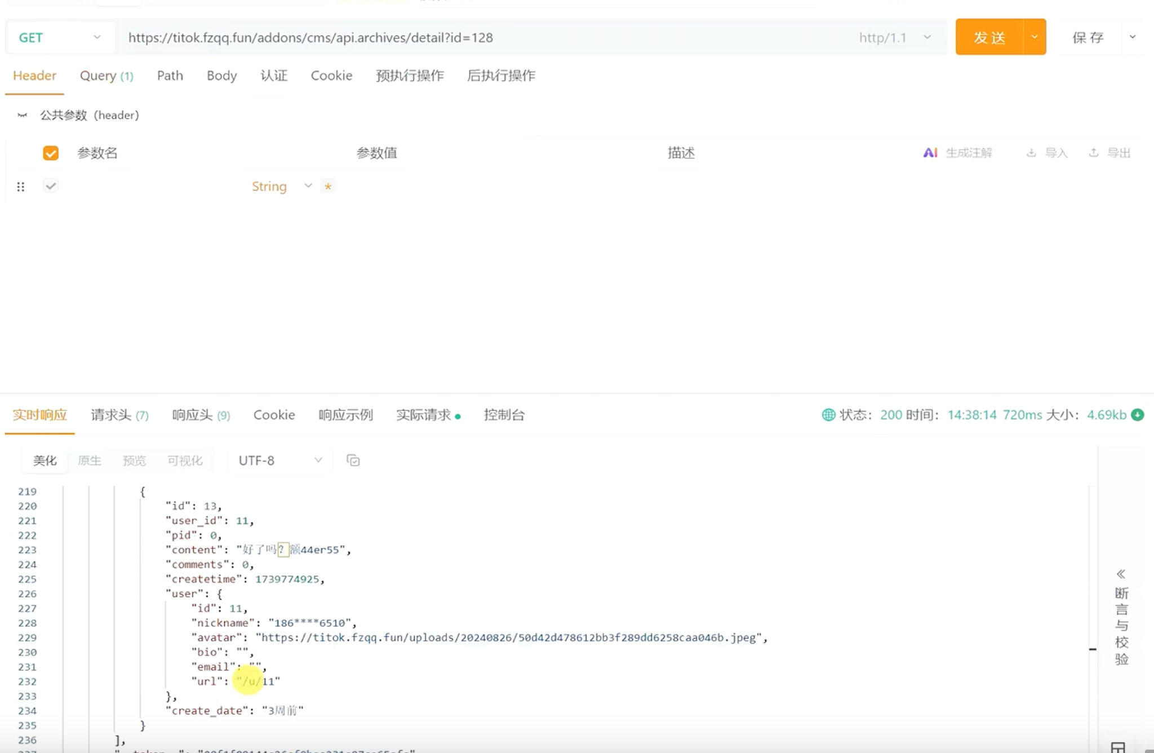This screenshot has width=1154, height=753.
Task: Open the 响应头 (9) tab
Action: 201,415
